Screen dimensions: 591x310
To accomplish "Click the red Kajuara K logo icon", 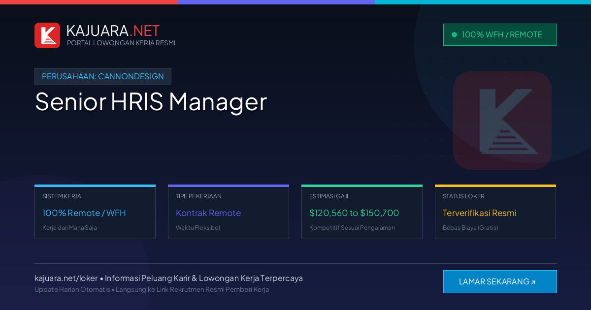I will coord(47,35).
